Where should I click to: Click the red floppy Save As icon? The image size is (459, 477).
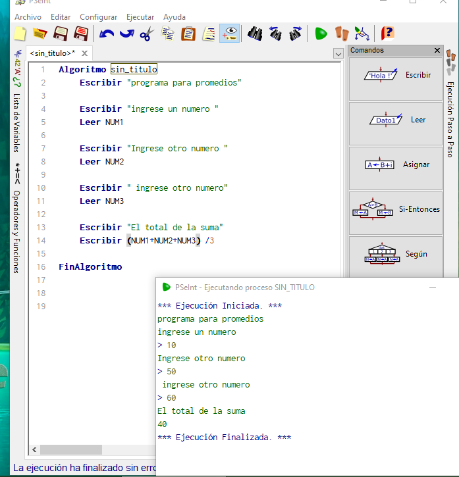click(81, 34)
